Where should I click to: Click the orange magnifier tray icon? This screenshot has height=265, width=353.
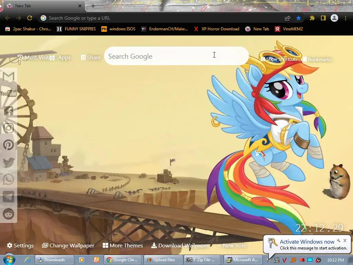[293, 260]
